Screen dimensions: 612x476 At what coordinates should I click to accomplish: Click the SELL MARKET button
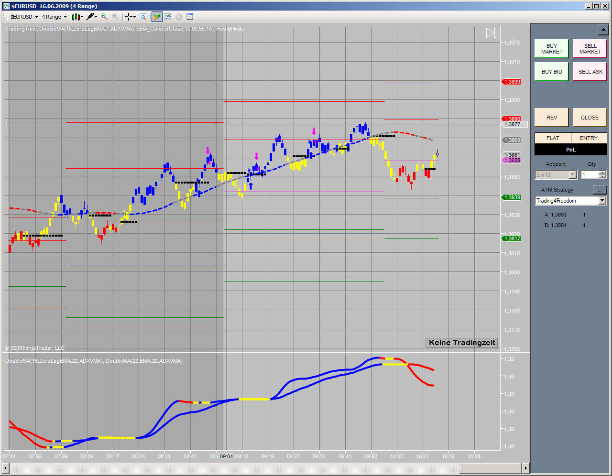click(x=590, y=49)
